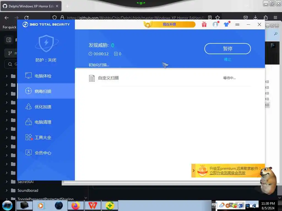This screenshot has height=211, width=282.
Task: Open Firefox Pocket save icon
Action: pyautogui.click(x=245, y=18)
